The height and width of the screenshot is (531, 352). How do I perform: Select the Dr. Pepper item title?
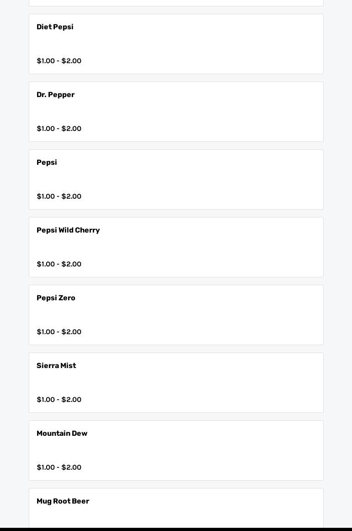55,95
